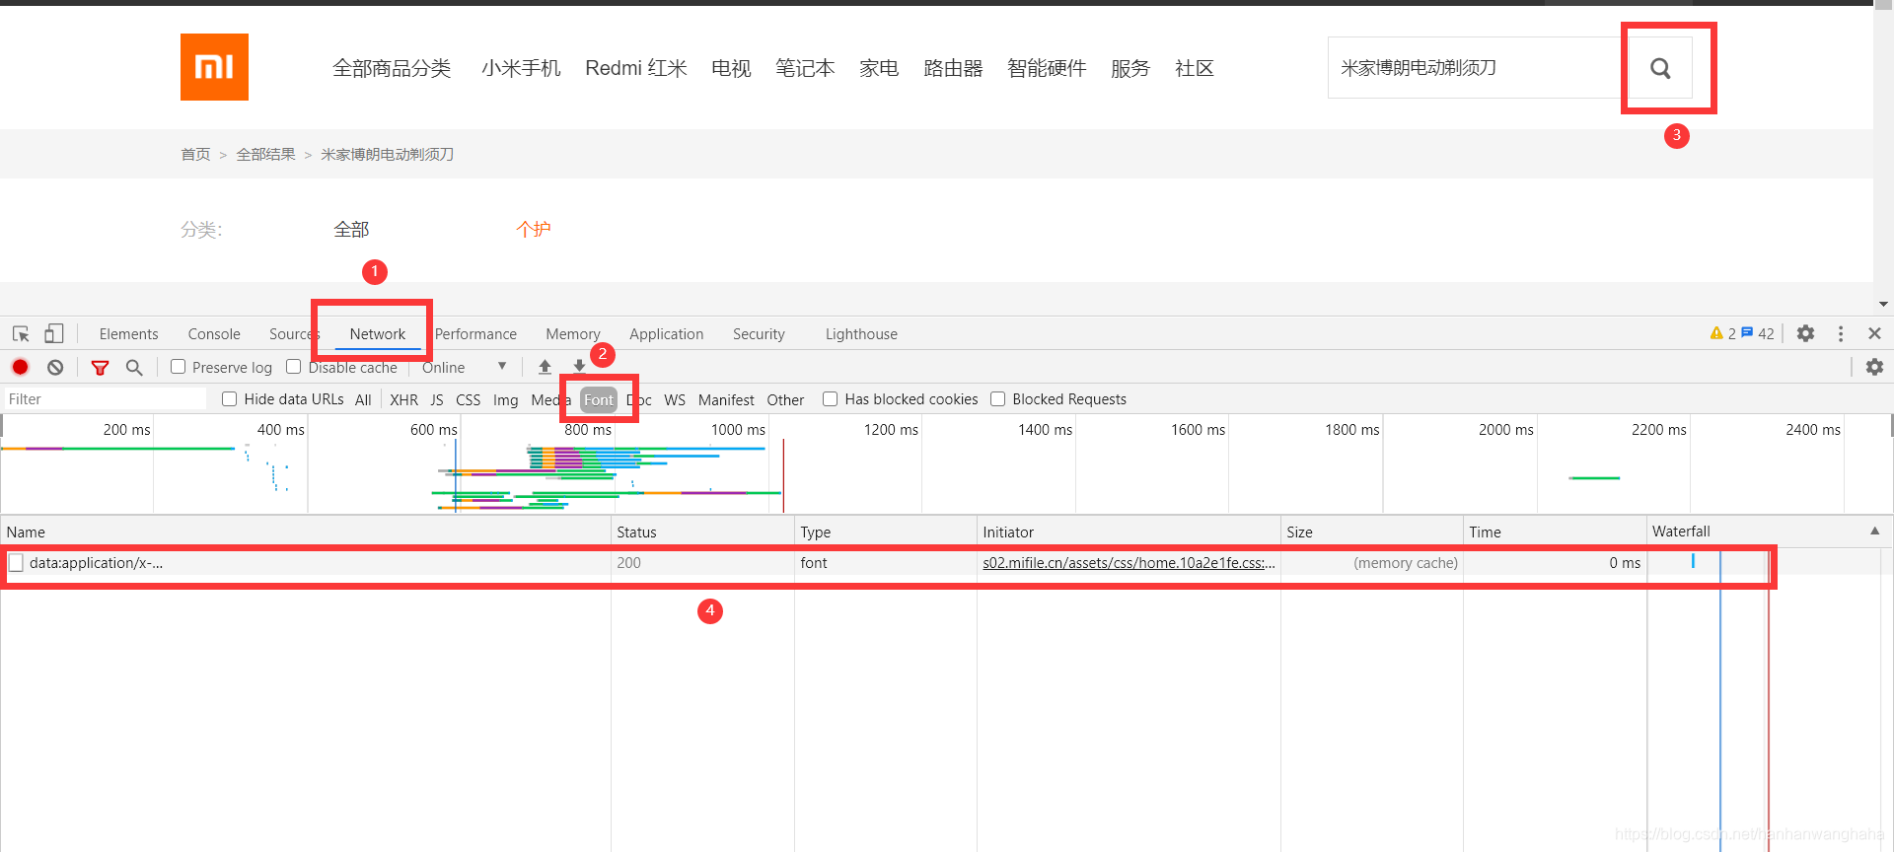The image size is (1894, 852).
Task: Filter requests by Other
Action: click(x=785, y=399)
